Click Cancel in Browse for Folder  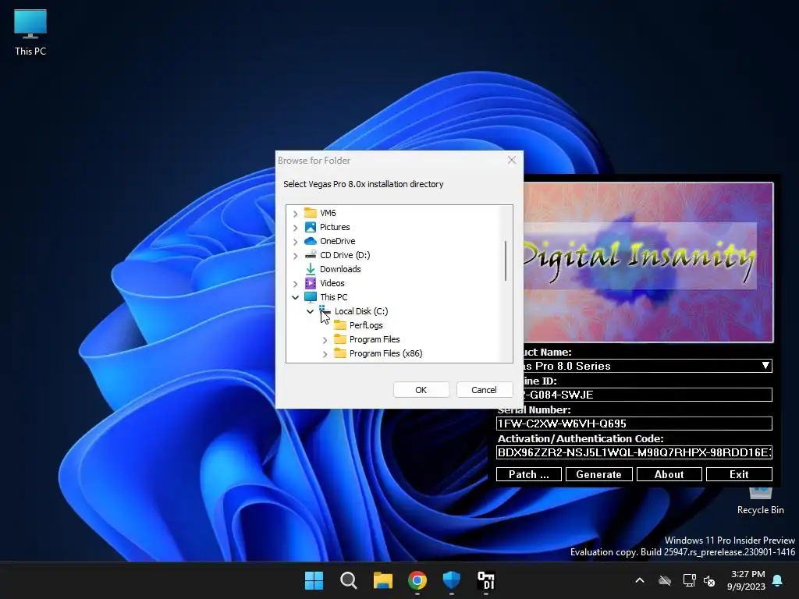tap(484, 390)
